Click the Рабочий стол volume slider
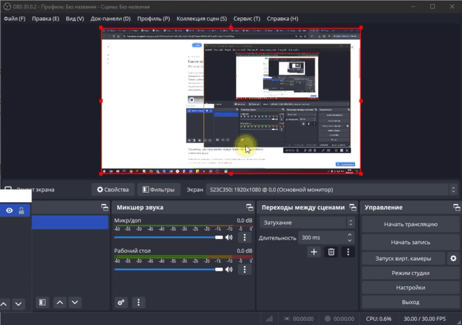 coord(168,269)
